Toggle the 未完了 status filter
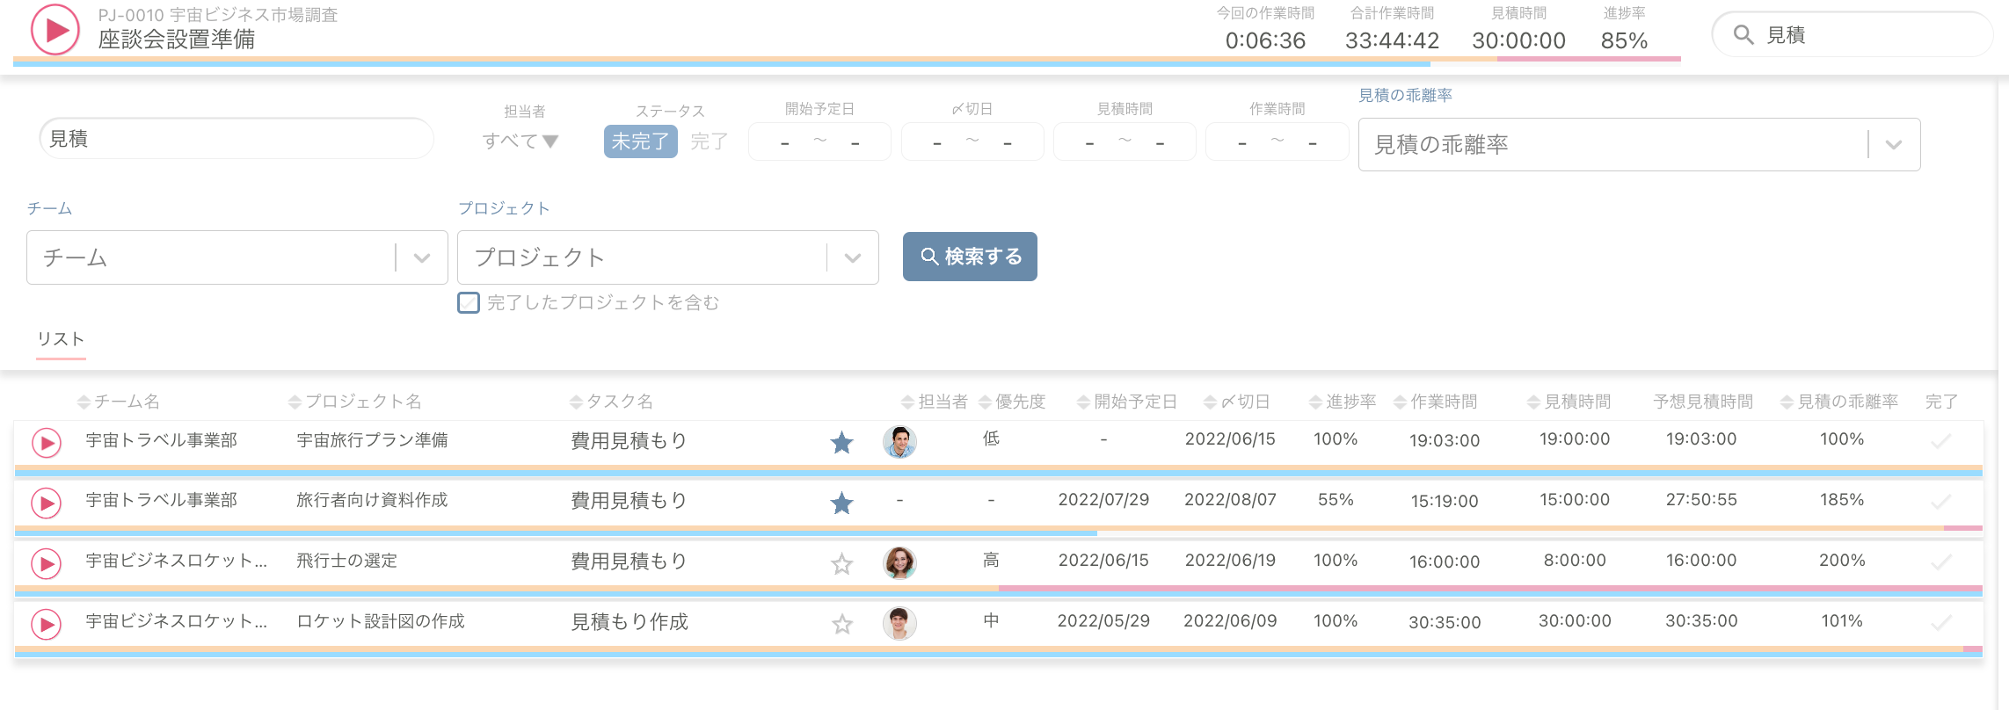The height and width of the screenshot is (710, 2009). pyautogui.click(x=640, y=141)
